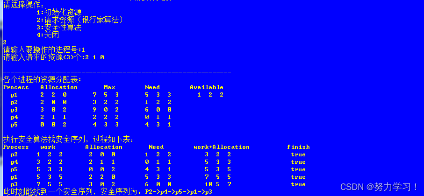Click the heading '各个进程的资源分配表:'
This screenshot has width=424, height=196.
coord(42,80)
